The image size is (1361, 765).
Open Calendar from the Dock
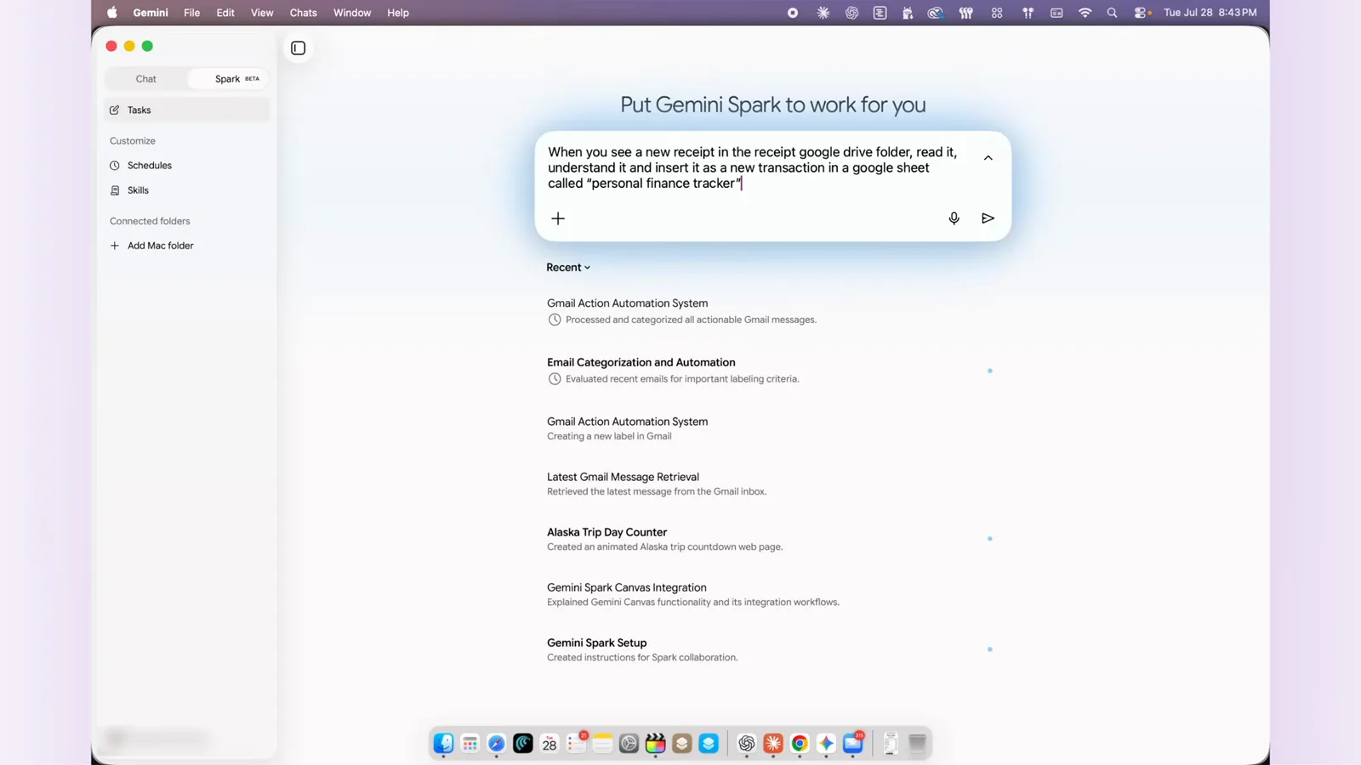[550, 744]
